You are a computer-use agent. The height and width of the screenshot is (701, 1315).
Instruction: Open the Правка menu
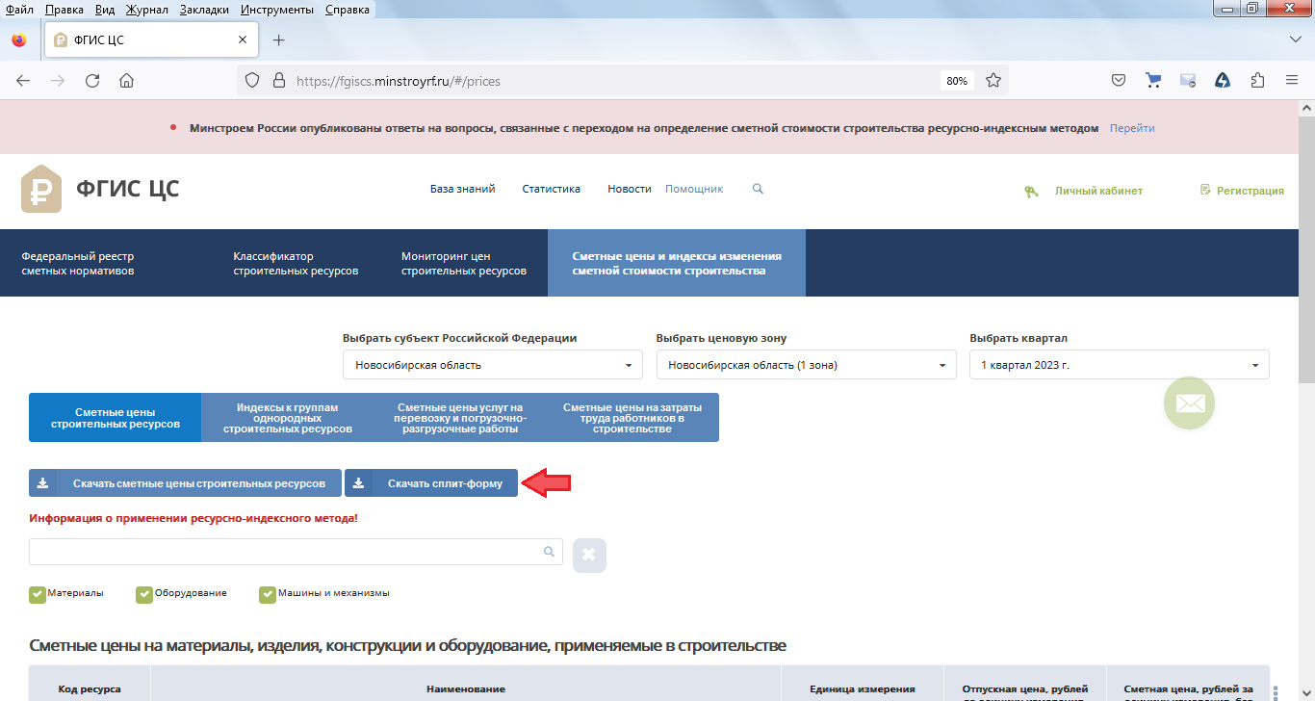pyautogui.click(x=64, y=9)
